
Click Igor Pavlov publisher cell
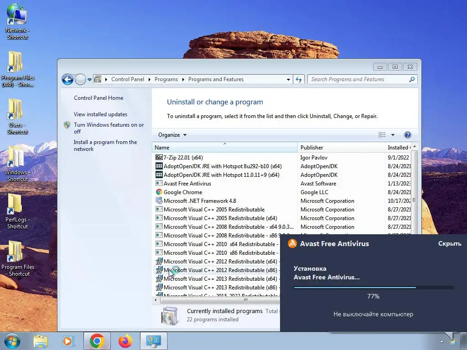[314, 157]
